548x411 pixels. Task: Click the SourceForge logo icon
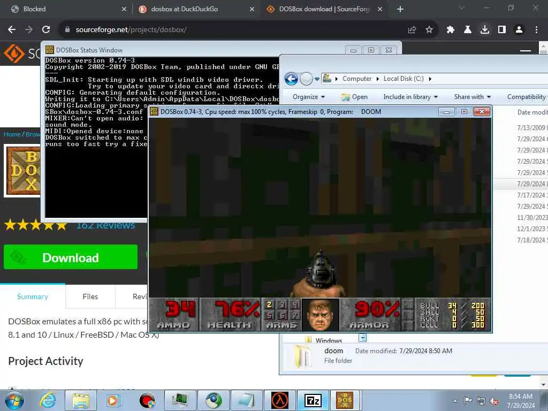tap(14, 53)
